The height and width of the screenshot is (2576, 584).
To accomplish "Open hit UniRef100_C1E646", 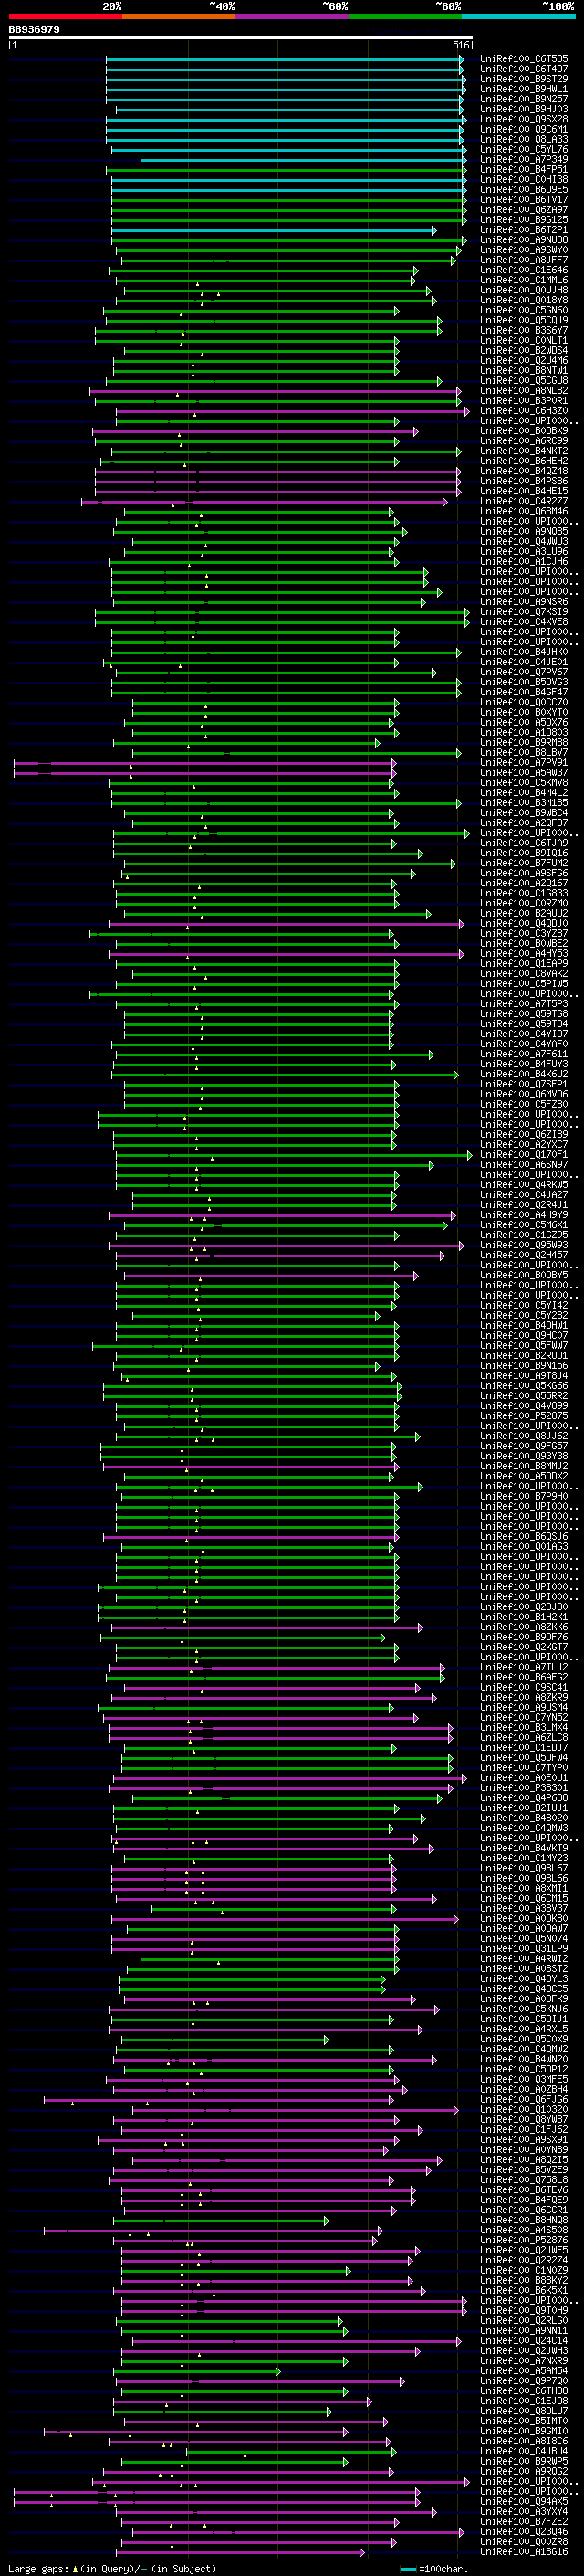I will 524,270.
